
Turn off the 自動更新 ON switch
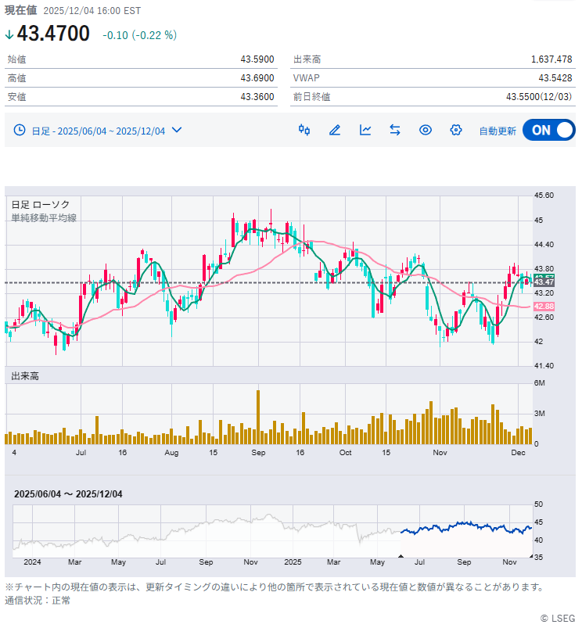(548, 131)
